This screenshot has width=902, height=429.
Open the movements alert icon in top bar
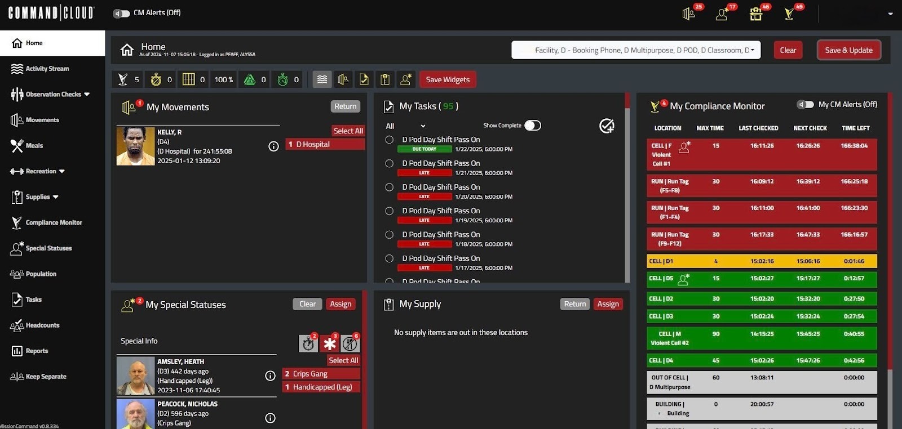(x=689, y=14)
